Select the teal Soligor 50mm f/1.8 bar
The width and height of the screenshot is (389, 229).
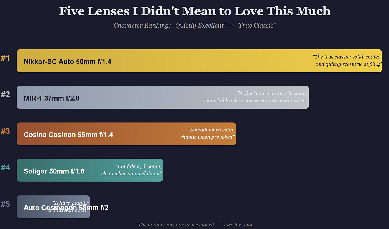[x=90, y=170]
